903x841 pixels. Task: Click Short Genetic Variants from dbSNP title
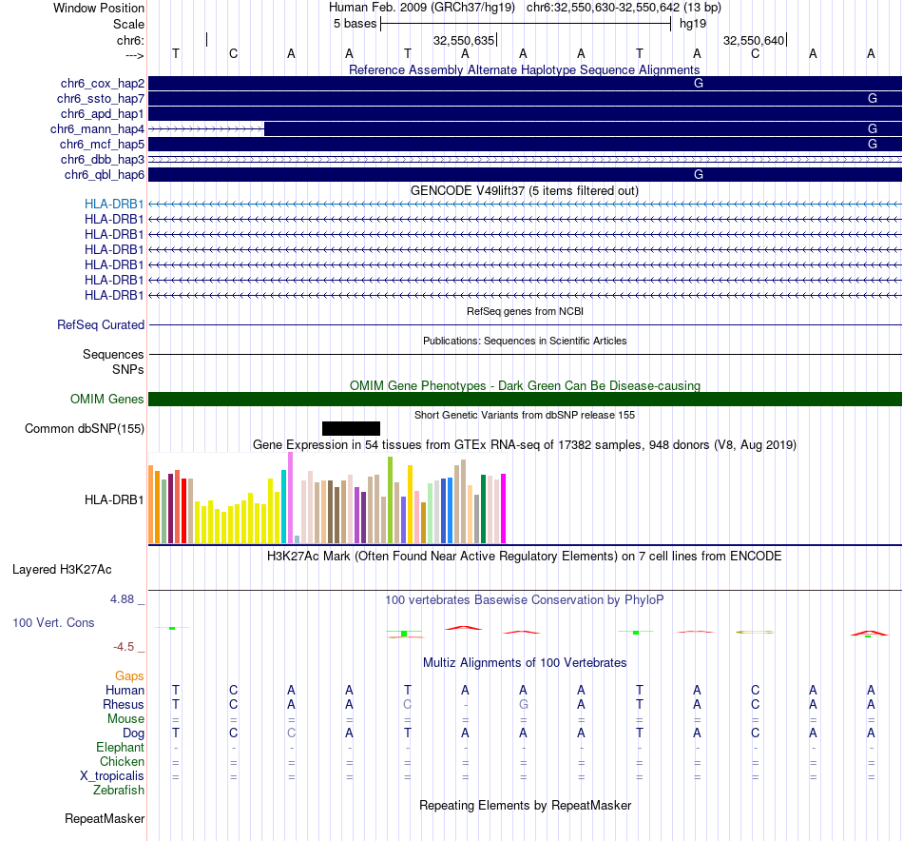[x=525, y=415]
